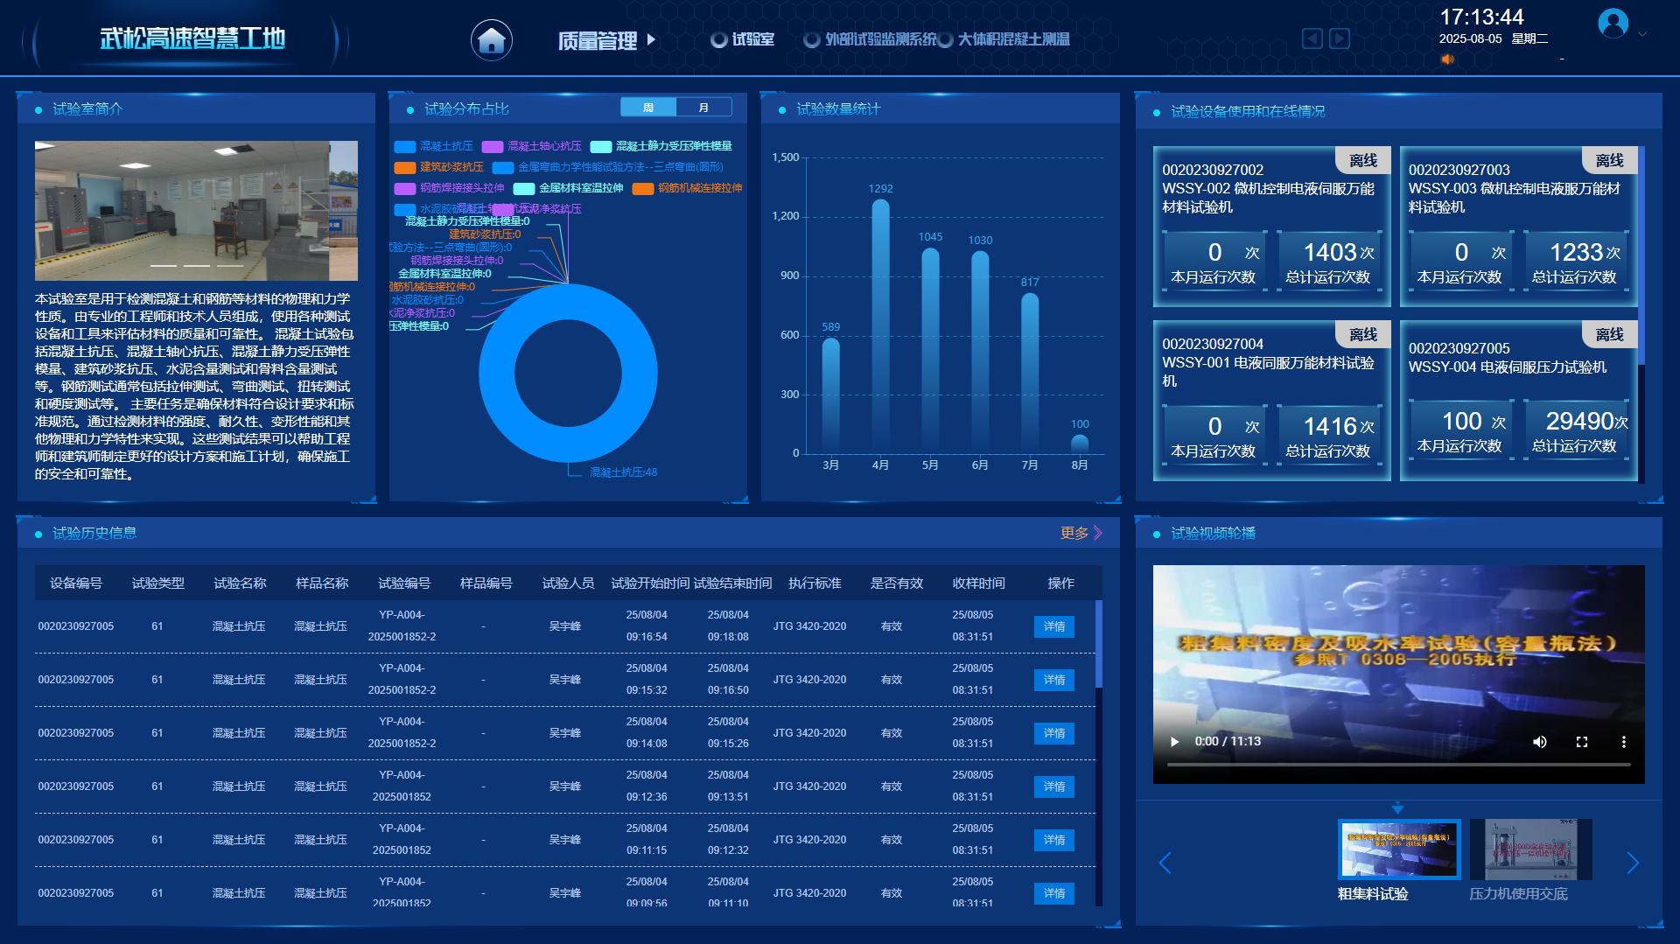Click 详情 button in first history row
This screenshot has width=1680, height=944.
[x=1053, y=626]
